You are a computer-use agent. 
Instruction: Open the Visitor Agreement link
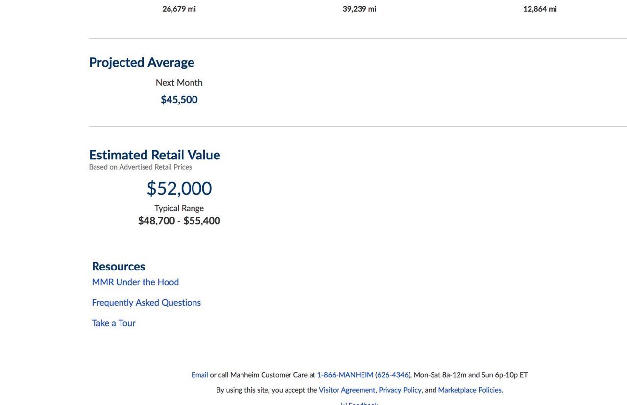pyautogui.click(x=347, y=390)
